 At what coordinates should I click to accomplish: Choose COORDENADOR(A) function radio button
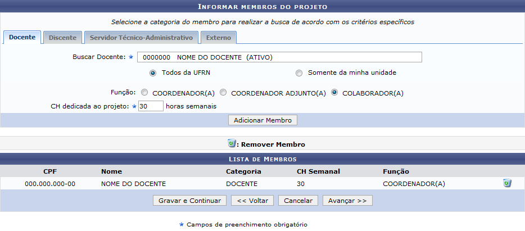pos(144,92)
